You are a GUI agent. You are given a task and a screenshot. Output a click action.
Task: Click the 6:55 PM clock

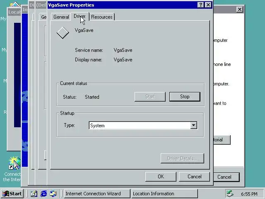point(249,194)
